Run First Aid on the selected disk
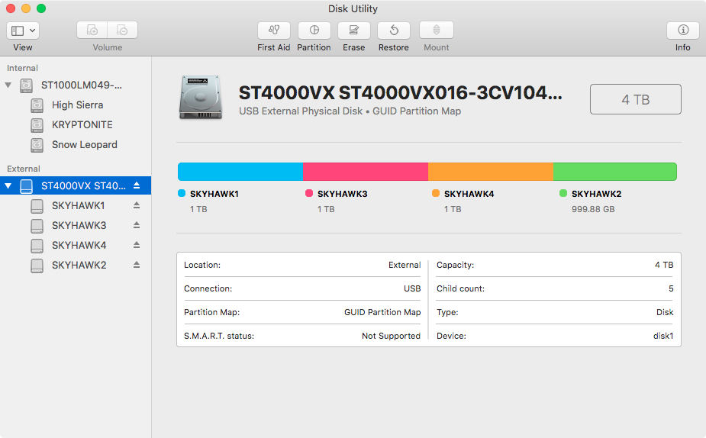The width and height of the screenshot is (706, 438). point(274,31)
